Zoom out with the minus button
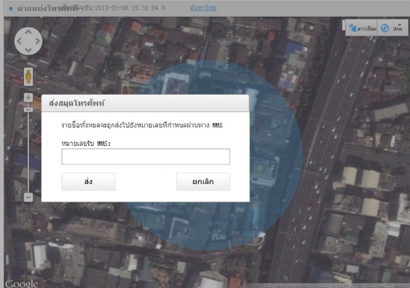Image resolution: width=410 pixels, height=288 pixels. pyautogui.click(x=28, y=197)
